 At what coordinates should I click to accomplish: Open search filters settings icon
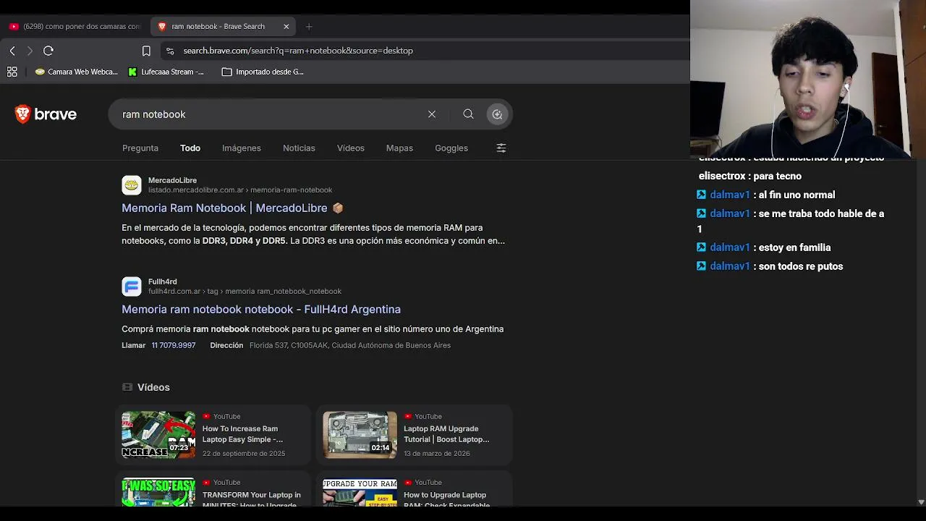(x=501, y=148)
